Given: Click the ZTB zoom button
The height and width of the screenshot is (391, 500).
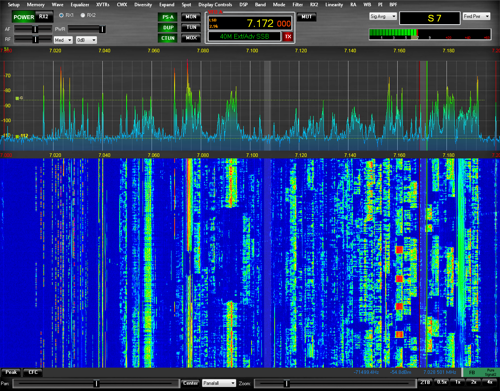Looking at the screenshot, I should pyautogui.click(x=425, y=382).
